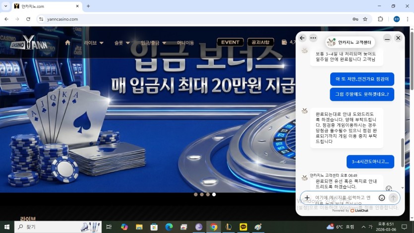Screen dimensions: 414x233
Task: Open the Chrome extensions icon
Action: 380,19
